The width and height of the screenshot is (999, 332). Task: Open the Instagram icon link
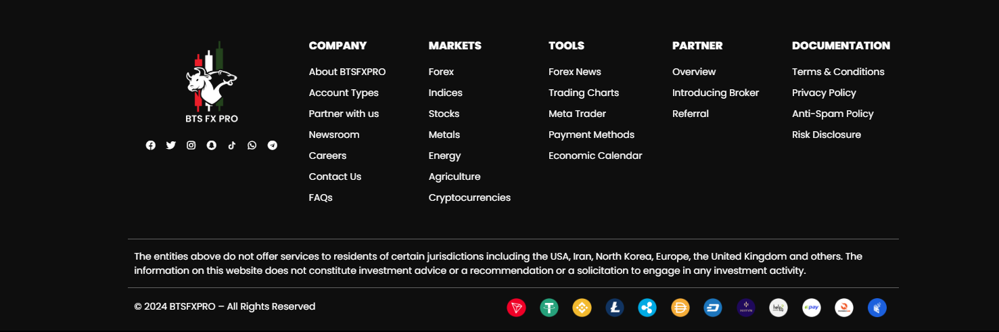191,145
